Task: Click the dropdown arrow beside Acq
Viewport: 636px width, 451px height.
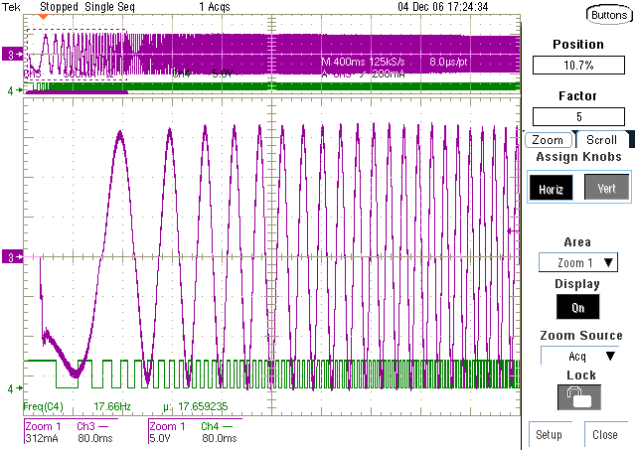Action: (x=610, y=356)
